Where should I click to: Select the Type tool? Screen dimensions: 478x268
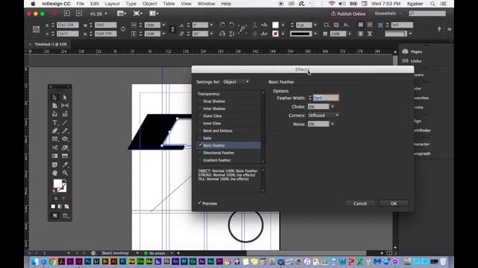55,123
